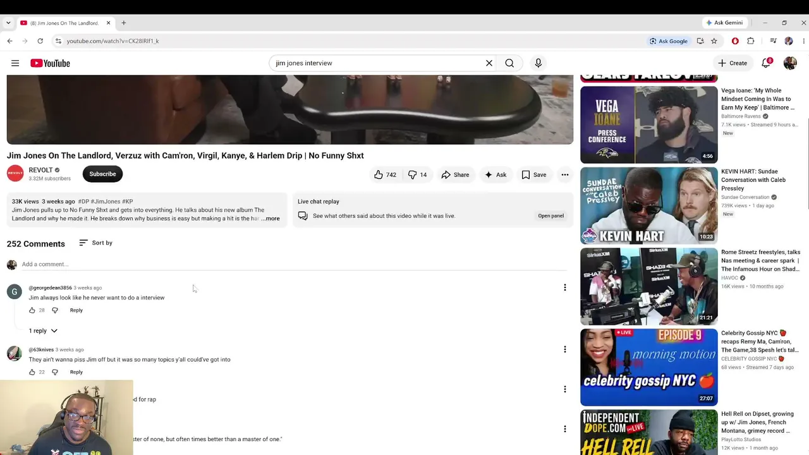
Task: Open Ask Google lens in address bar
Action: click(669, 41)
